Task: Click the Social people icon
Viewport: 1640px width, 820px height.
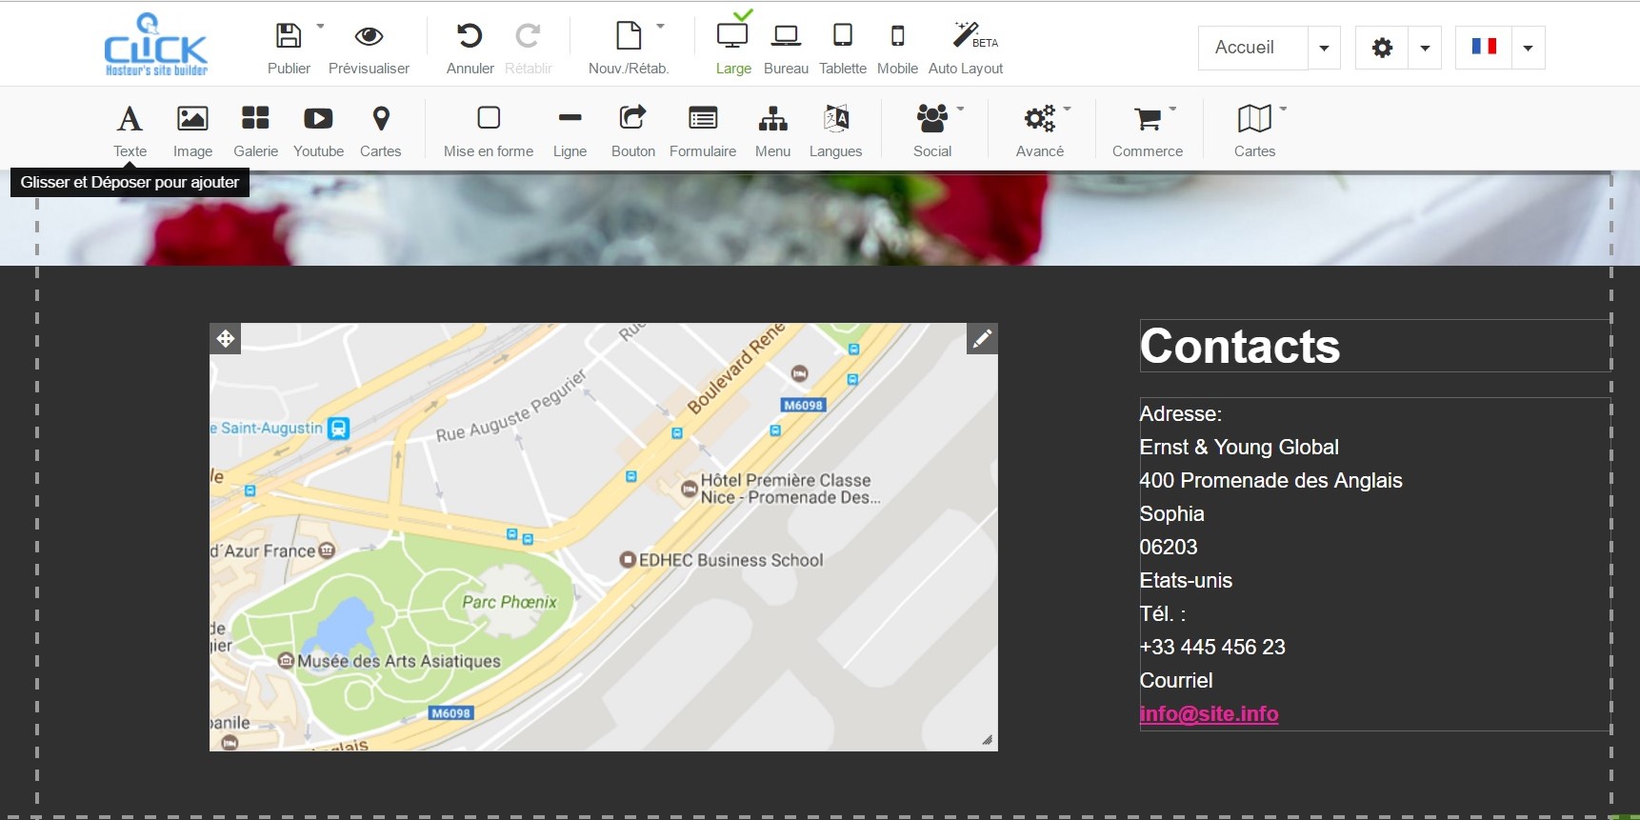Action: point(931,118)
